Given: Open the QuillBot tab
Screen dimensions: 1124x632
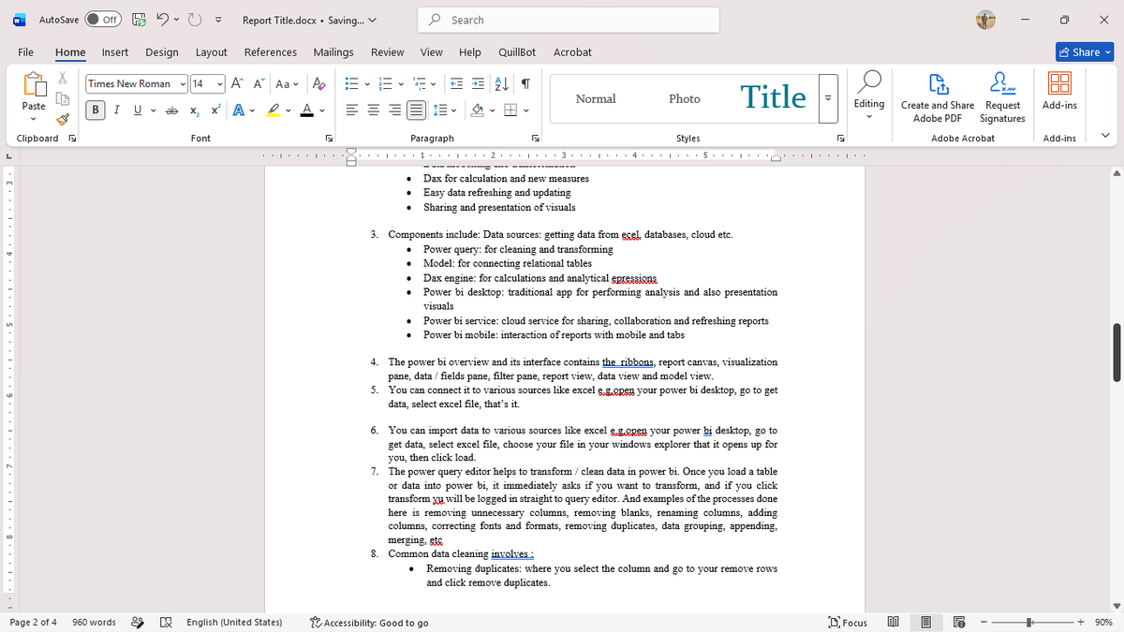Looking at the screenshot, I should [517, 52].
